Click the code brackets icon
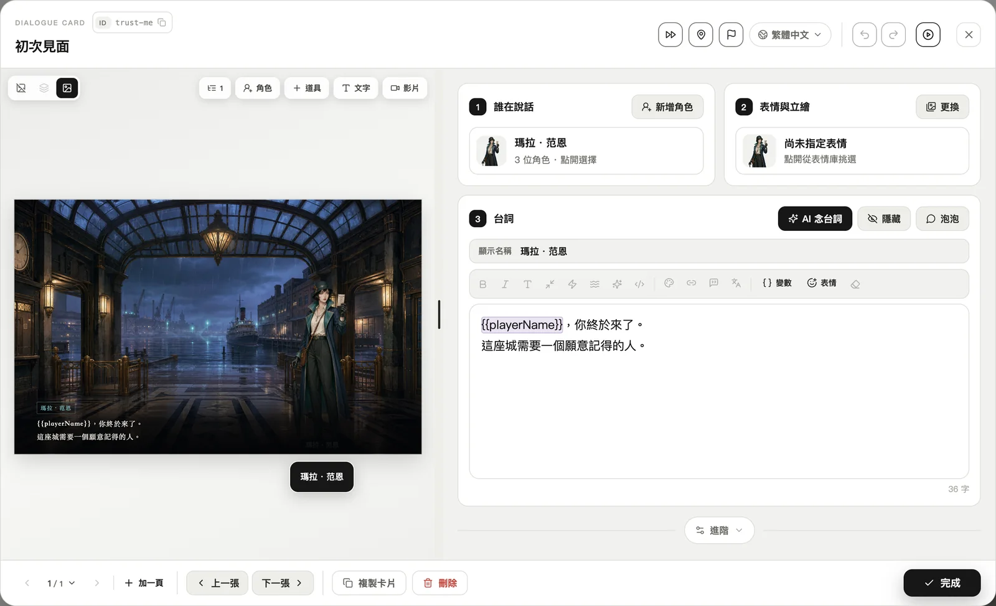This screenshot has width=996, height=606. pos(639,284)
